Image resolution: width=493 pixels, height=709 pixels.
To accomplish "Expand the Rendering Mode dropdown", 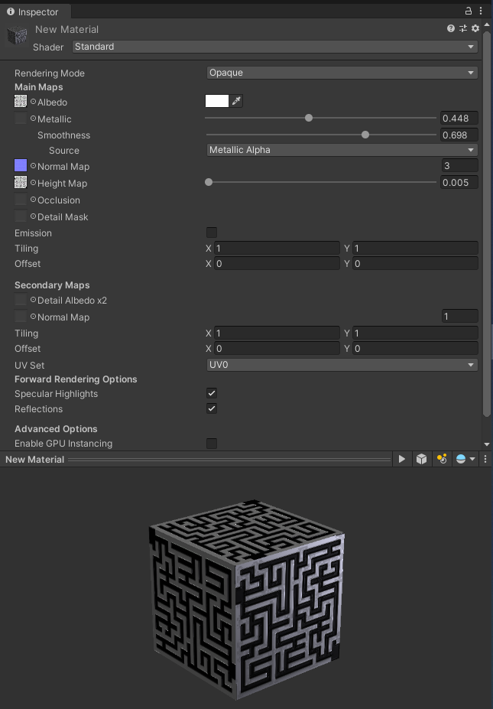I will point(342,73).
